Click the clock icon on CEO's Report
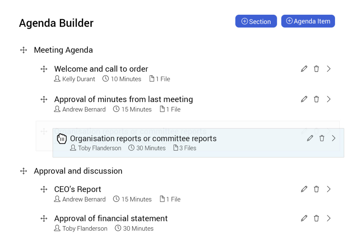The height and width of the screenshot is (252, 353). tap(116, 199)
